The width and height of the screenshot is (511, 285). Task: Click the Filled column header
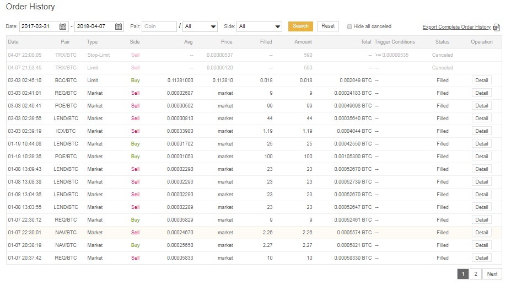click(x=266, y=42)
